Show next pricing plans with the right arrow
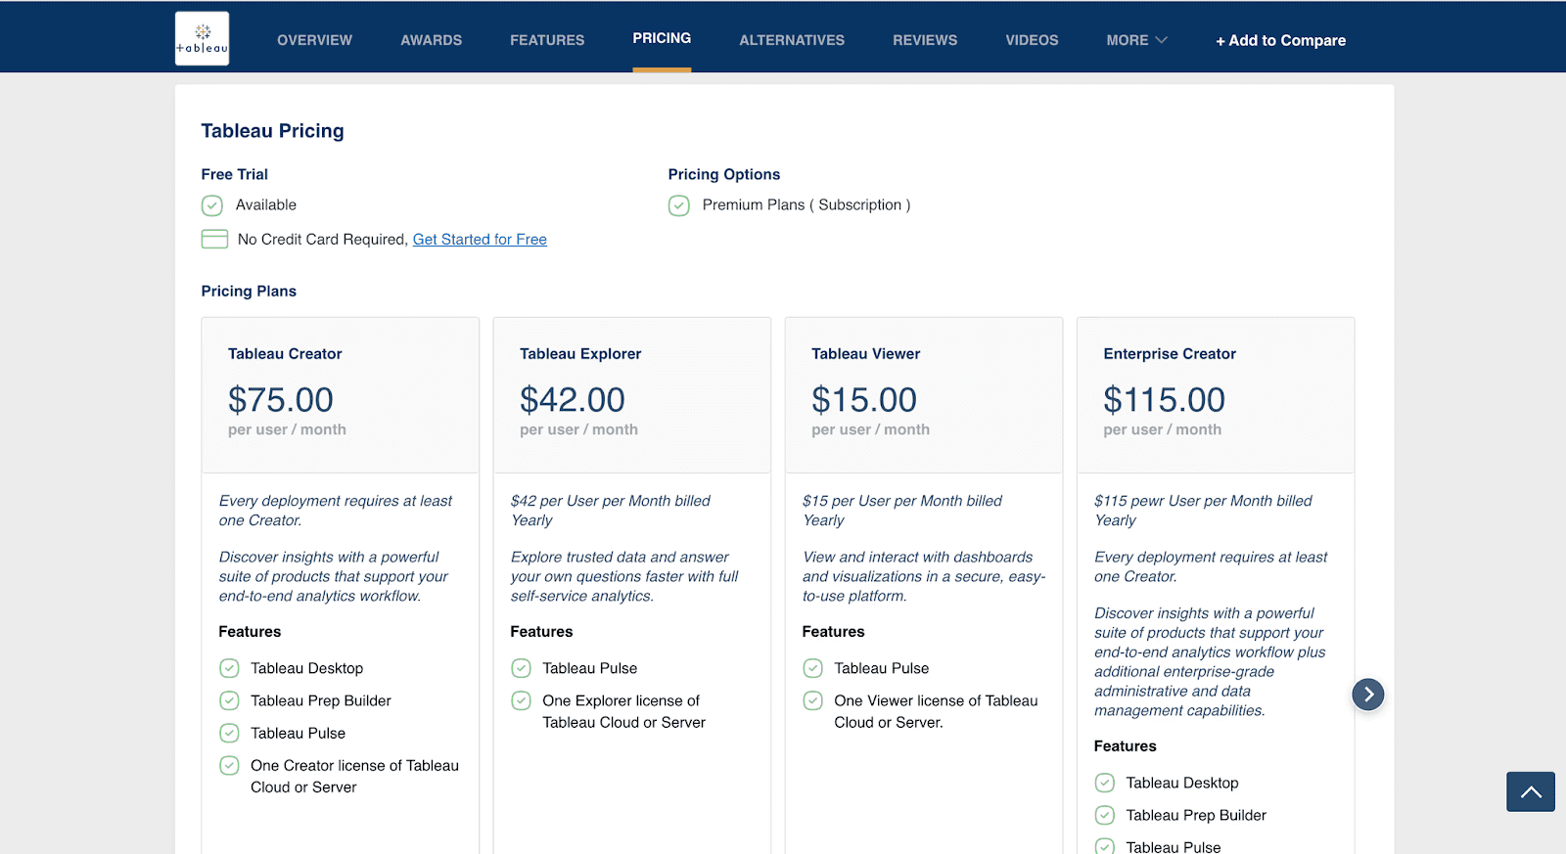This screenshot has width=1566, height=854. point(1368,695)
